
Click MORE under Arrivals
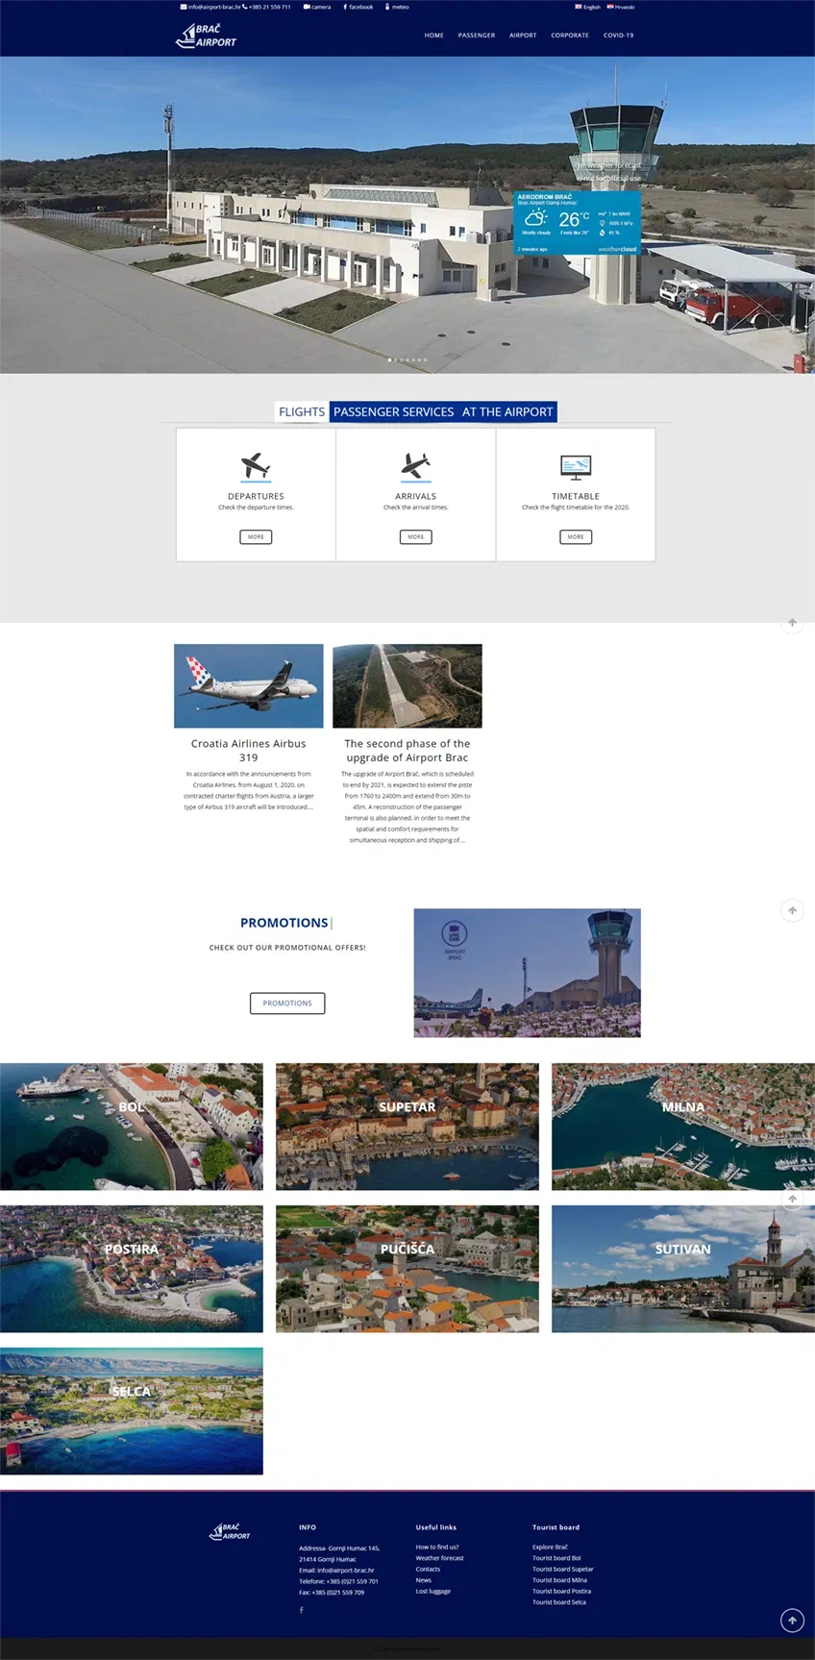coord(415,536)
